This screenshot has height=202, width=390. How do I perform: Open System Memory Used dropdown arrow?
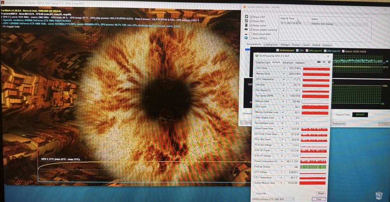pyautogui.click(x=282, y=183)
